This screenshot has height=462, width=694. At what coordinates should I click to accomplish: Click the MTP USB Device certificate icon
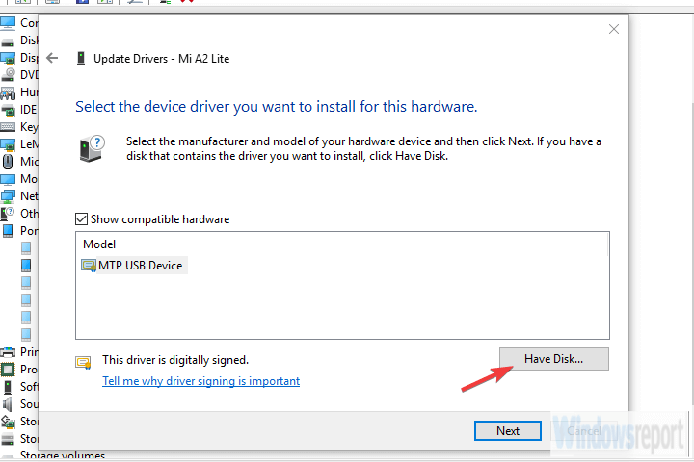coord(89,266)
